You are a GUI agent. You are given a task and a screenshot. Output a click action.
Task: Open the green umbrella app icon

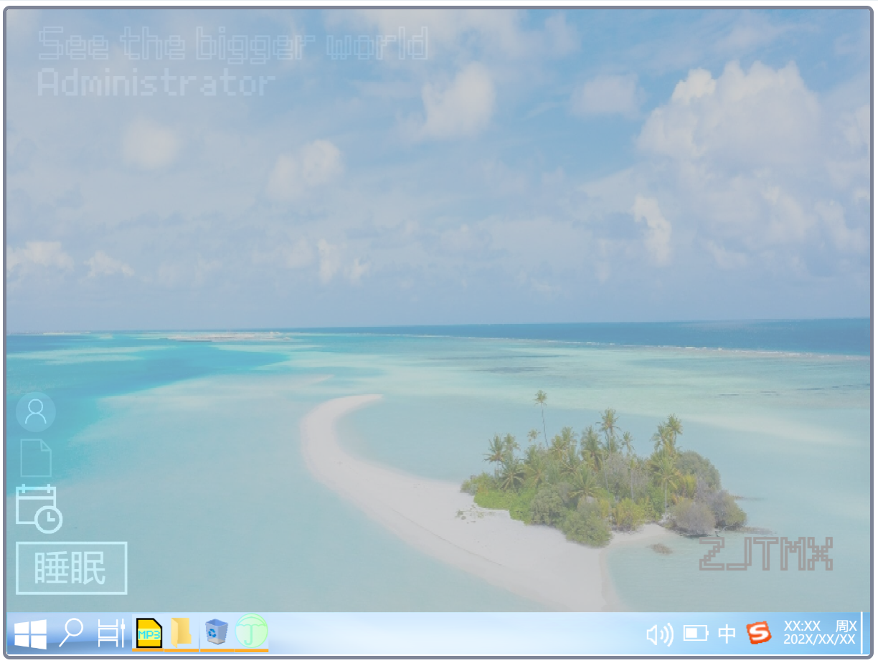click(x=252, y=631)
